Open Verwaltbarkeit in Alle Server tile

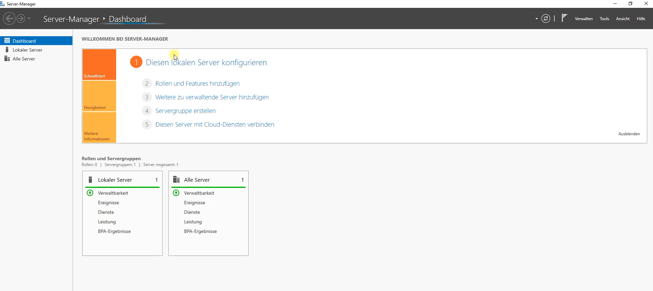199,193
